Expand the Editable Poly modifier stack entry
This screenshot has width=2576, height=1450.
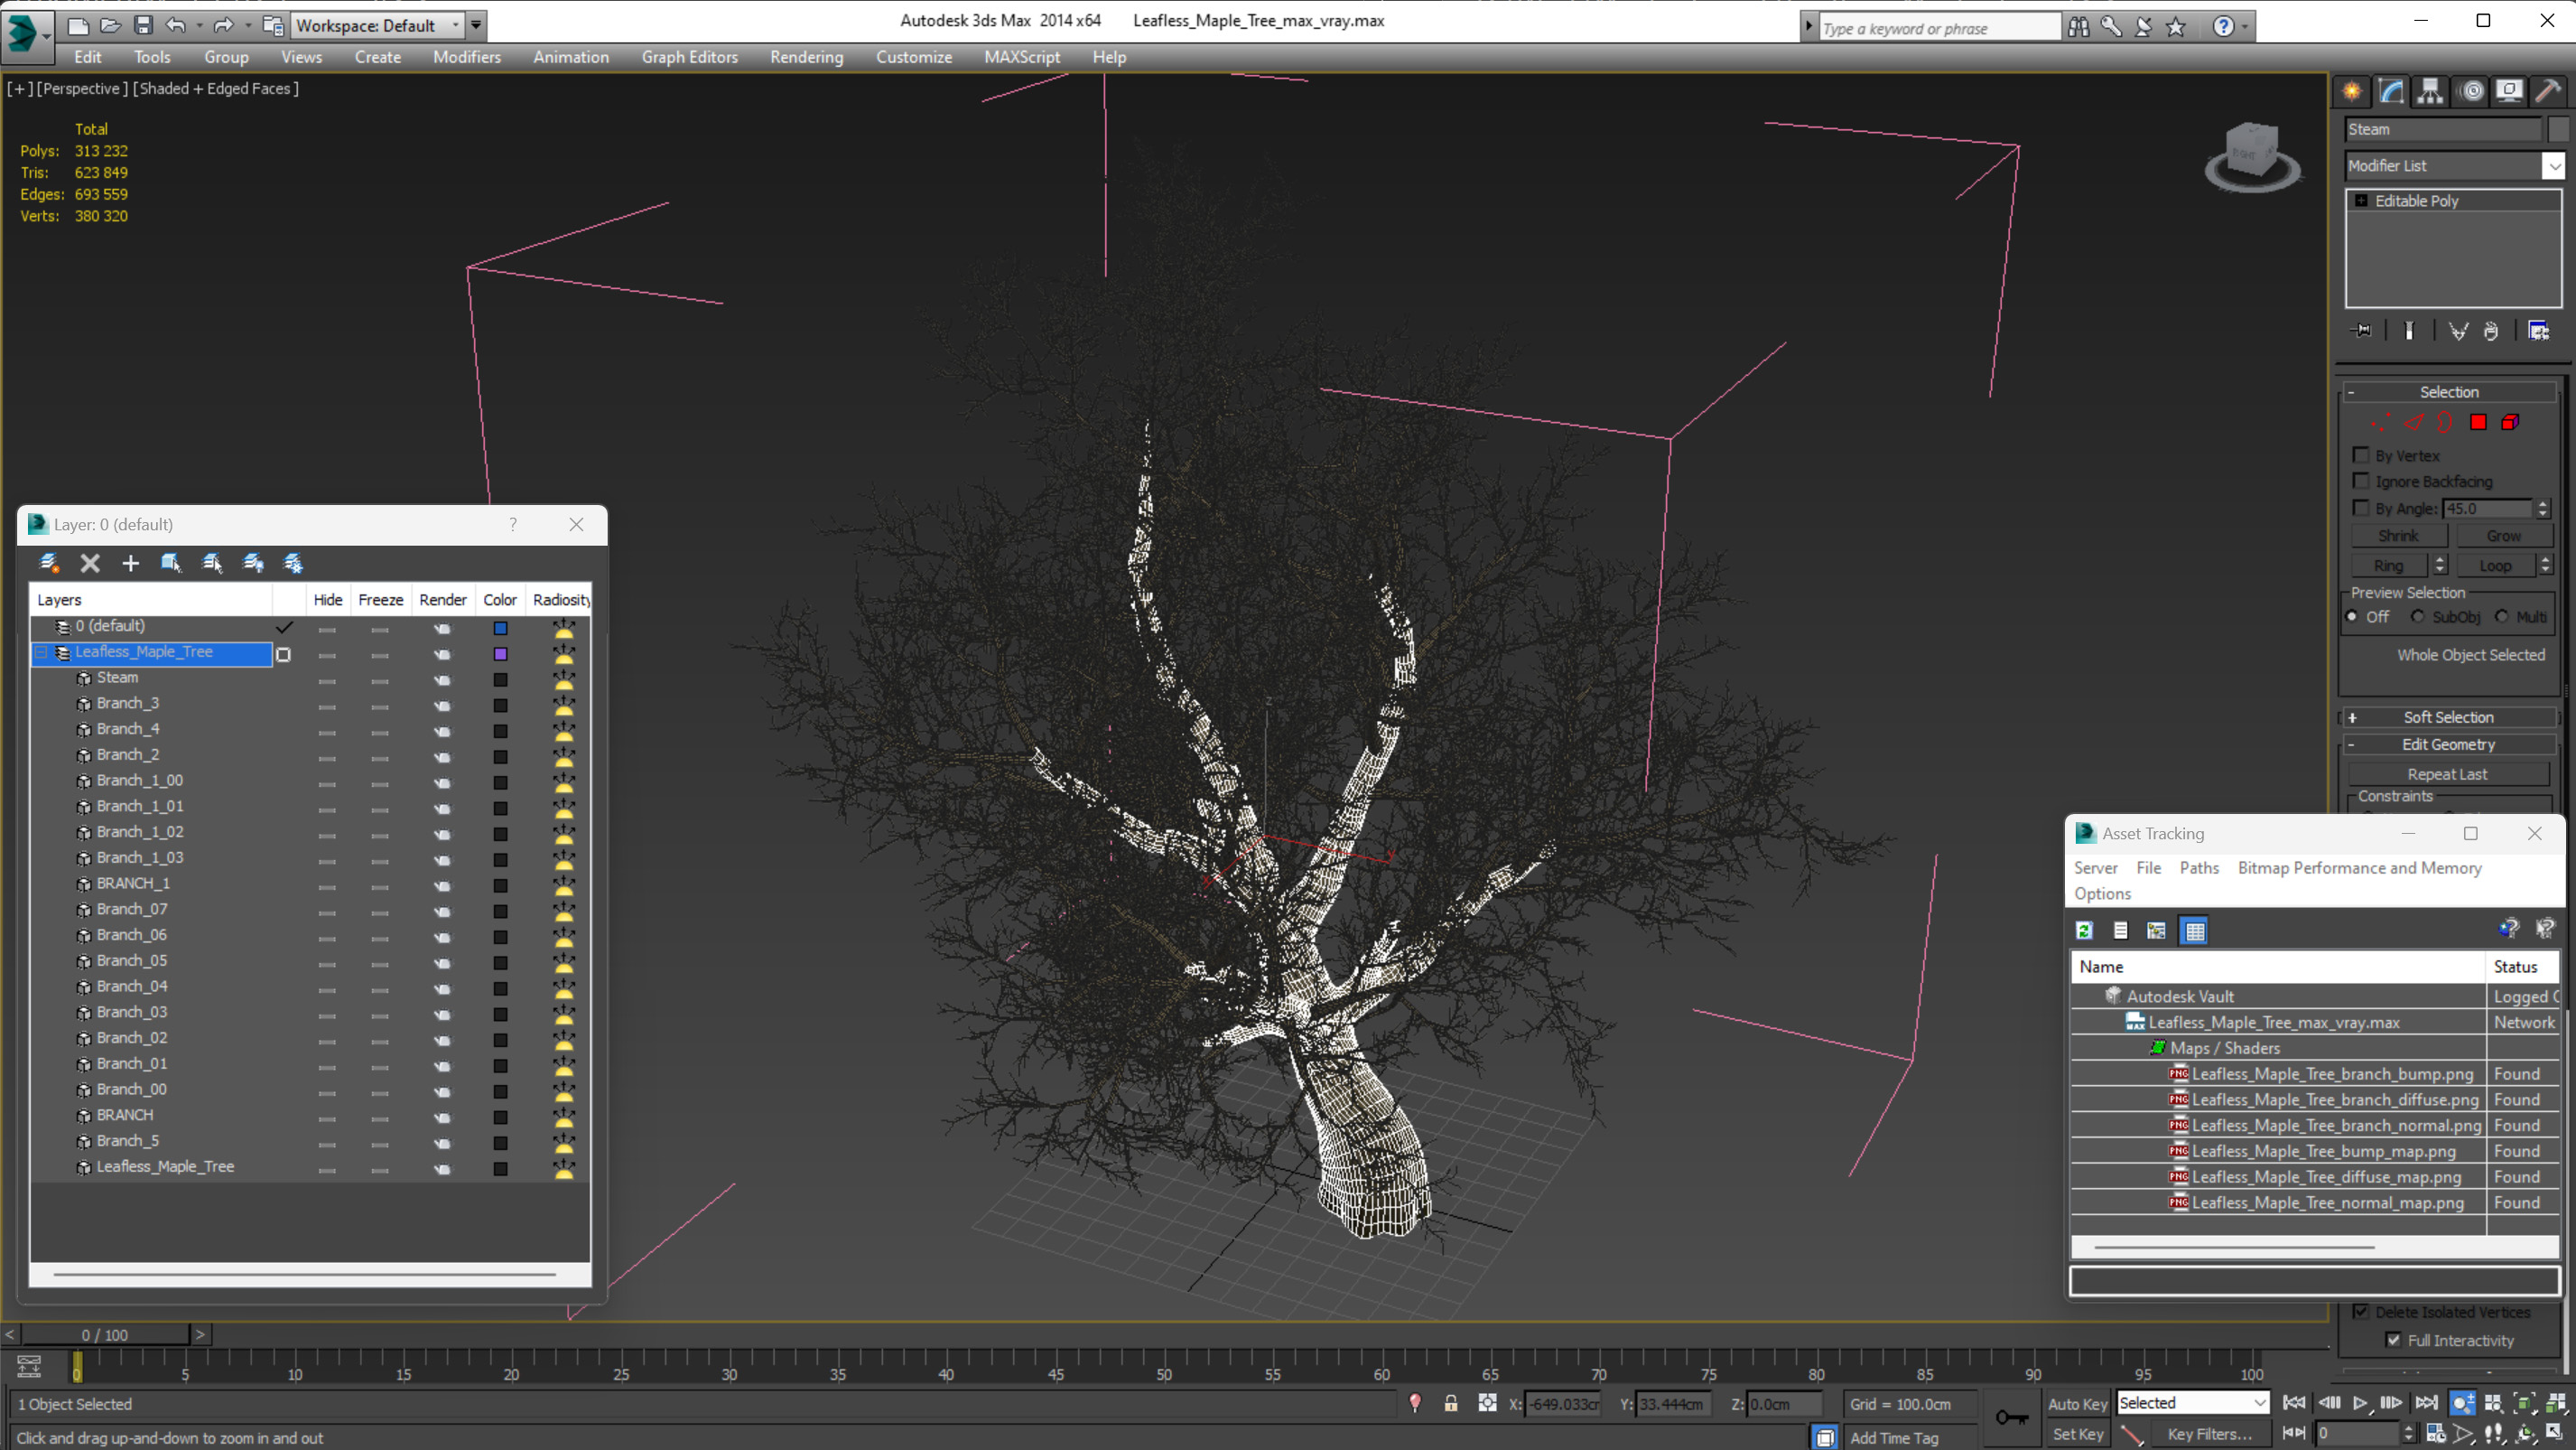pos(2361,201)
